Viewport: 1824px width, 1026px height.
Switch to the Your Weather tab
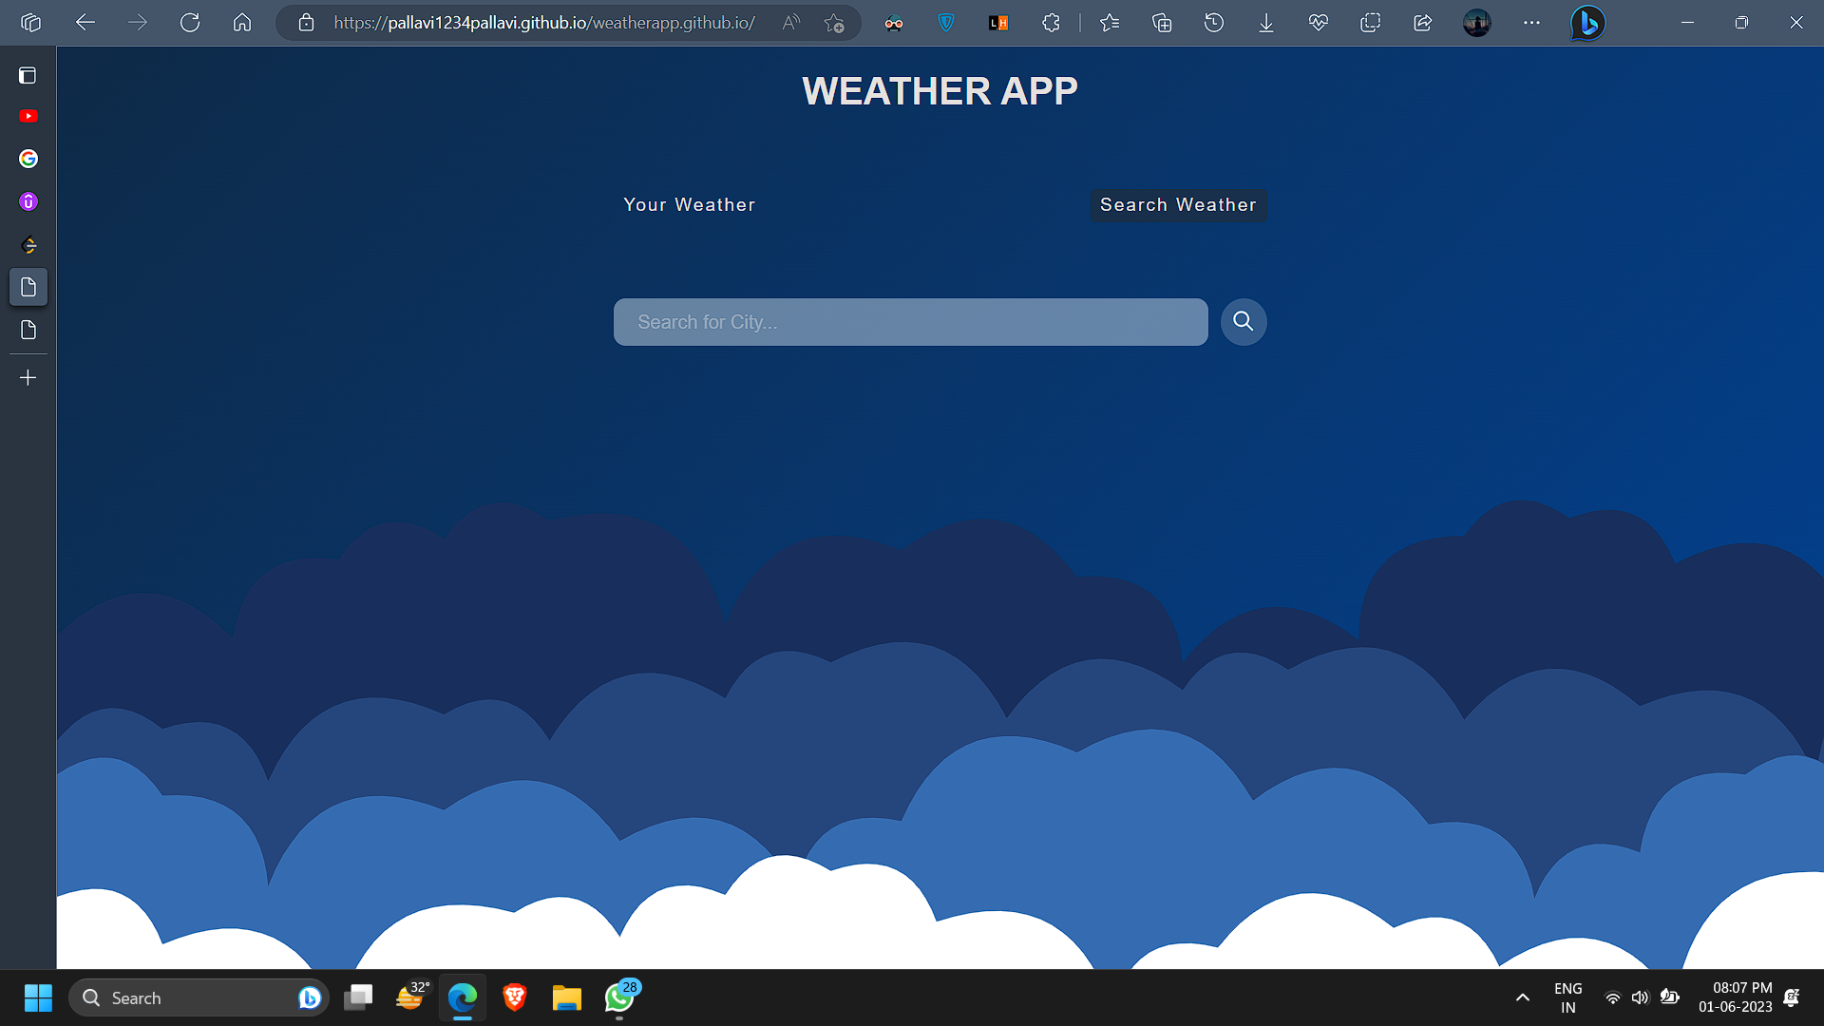coord(689,205)
